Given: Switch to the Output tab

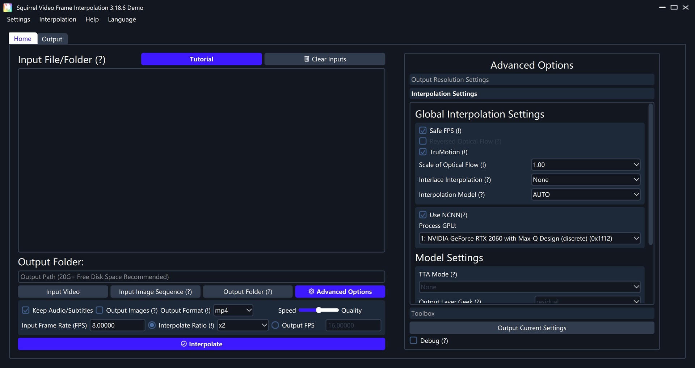Looking at the screenshot, I should tap(52, 39).
